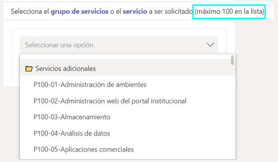
Task: Expand the dropdown chevron arrow
Action: coord(210,44)
